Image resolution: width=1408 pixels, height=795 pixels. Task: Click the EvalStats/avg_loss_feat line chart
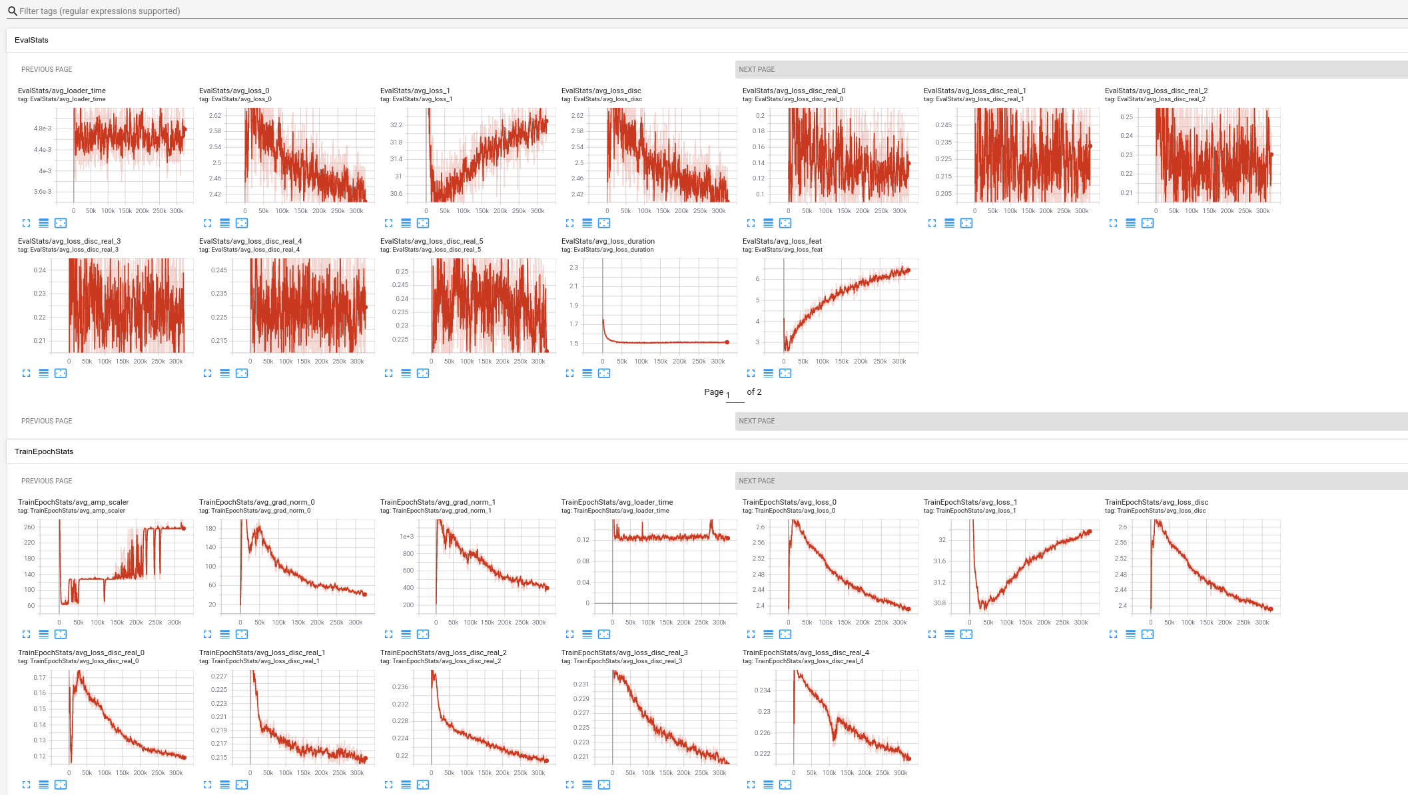click(x=841, y=306)
